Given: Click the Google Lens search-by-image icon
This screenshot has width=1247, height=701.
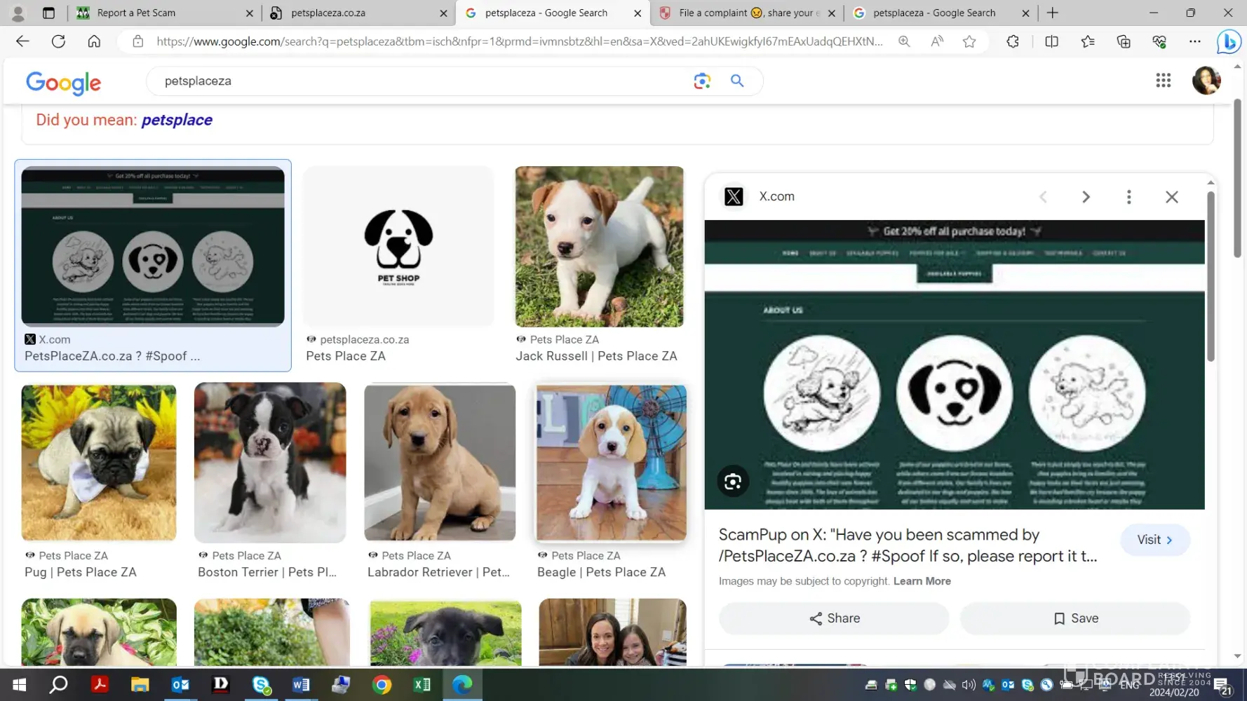Looking at the screenshot, I should (x=702, y=81).
